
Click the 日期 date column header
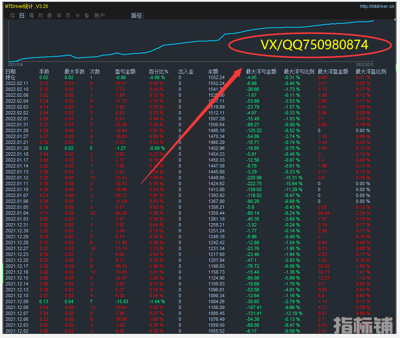[10, 71]
